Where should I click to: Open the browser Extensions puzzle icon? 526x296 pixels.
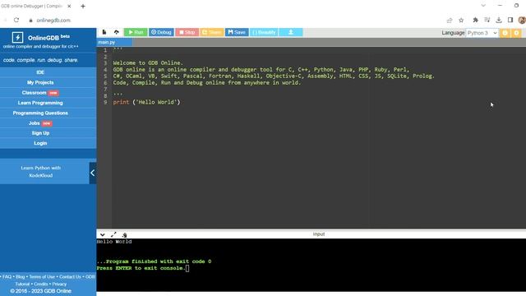(x=475, y=20)
